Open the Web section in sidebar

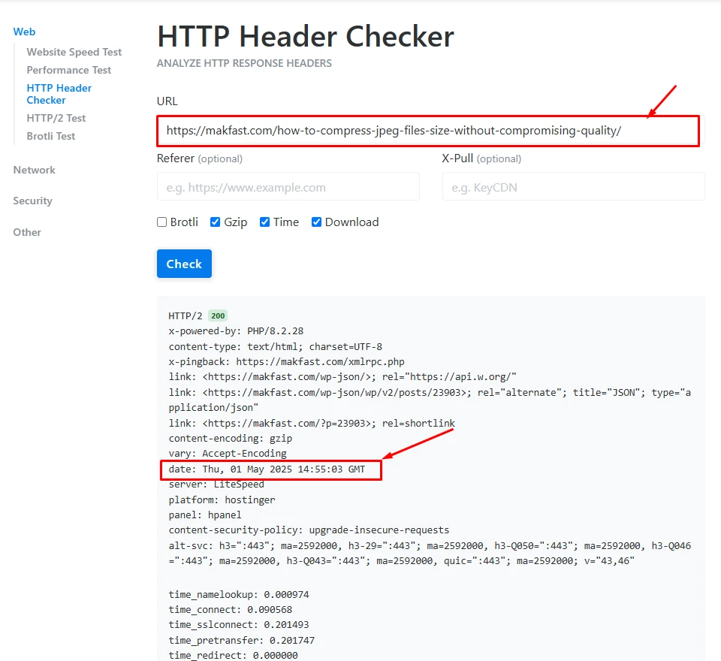point(24,32)
